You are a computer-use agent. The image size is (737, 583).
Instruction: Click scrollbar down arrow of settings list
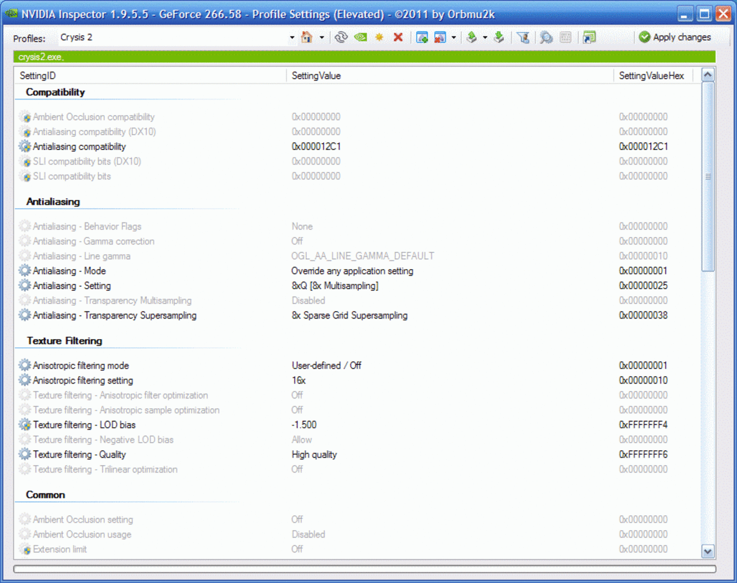(x=708, y=551)
